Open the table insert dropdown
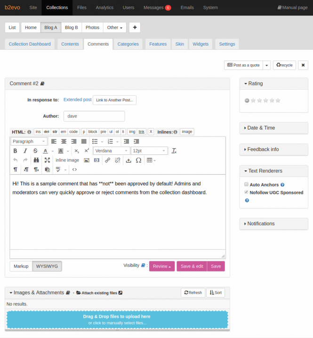Screen dimensions: 313x338 151,160
